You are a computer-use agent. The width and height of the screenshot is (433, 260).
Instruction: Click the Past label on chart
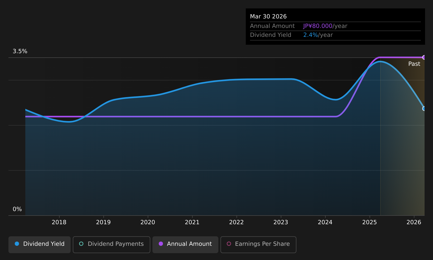[x=414, y=64]
